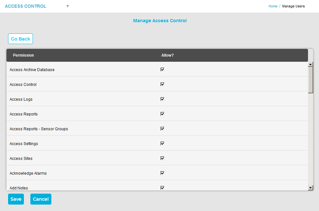Viewport: 319px width, 211px height.
Task: Uncheck Access Reports - Sensor Groups
Action: [162, 129]
